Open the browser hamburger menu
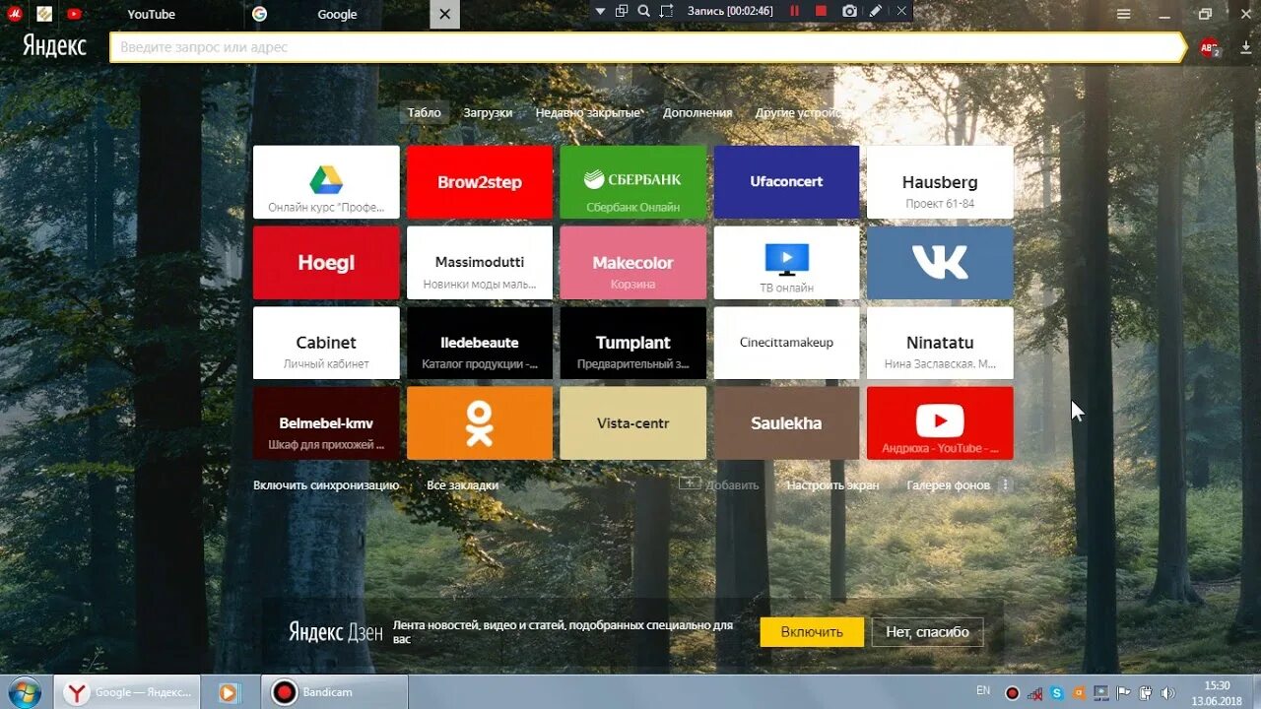 pyautogui.click(x=1124, y=14)
